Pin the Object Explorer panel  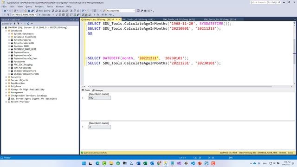coord(74,19)
